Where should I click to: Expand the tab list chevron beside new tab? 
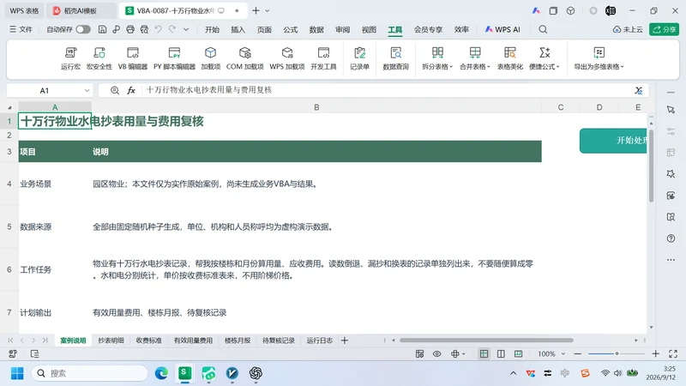268,10
